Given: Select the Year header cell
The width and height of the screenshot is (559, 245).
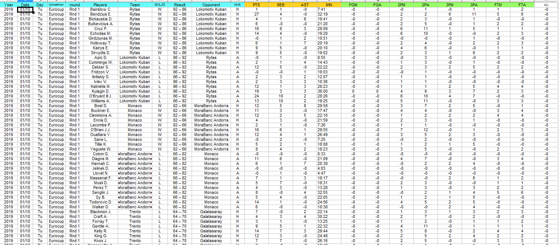Looking at the screenshot, I should click(x=8, y=5).
